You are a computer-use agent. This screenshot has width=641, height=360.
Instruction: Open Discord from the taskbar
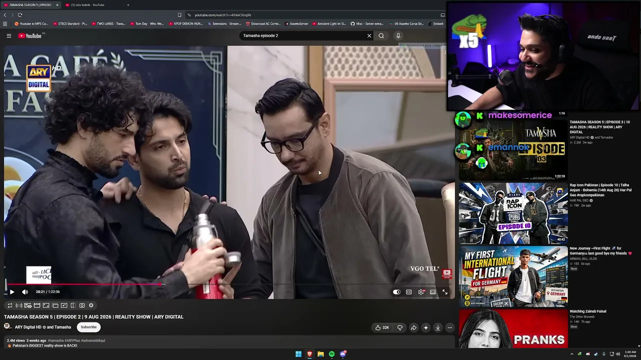[343, 354]
